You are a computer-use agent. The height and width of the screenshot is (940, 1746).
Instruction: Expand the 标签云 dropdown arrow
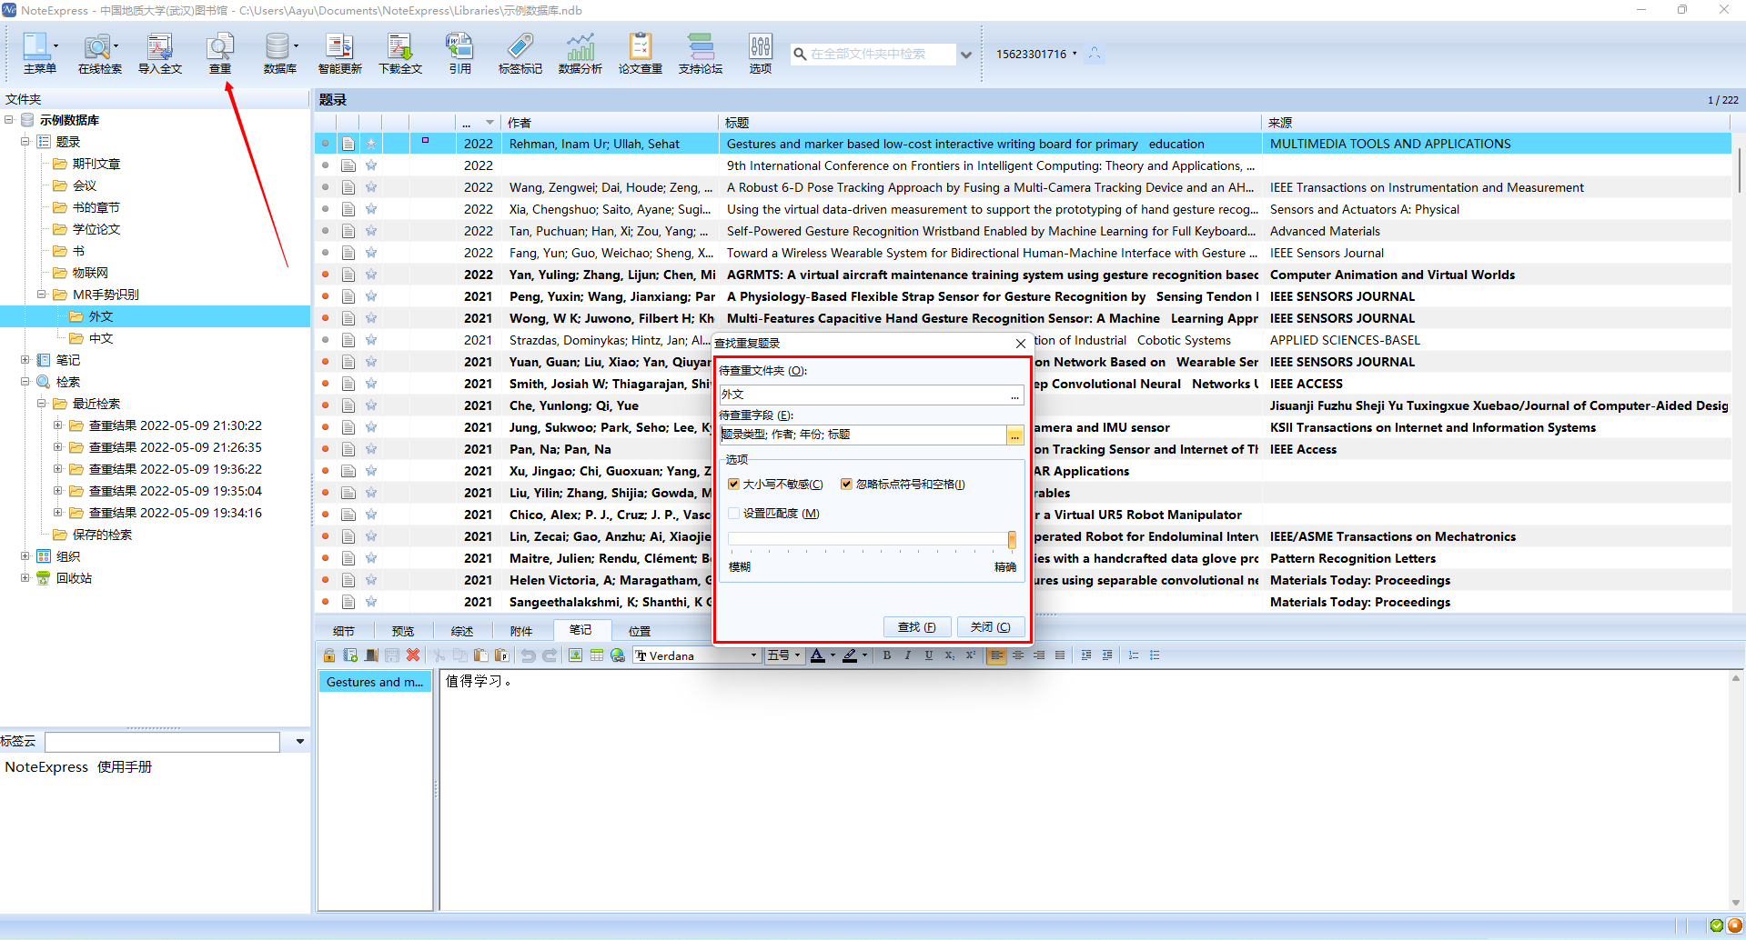(299, 742)
